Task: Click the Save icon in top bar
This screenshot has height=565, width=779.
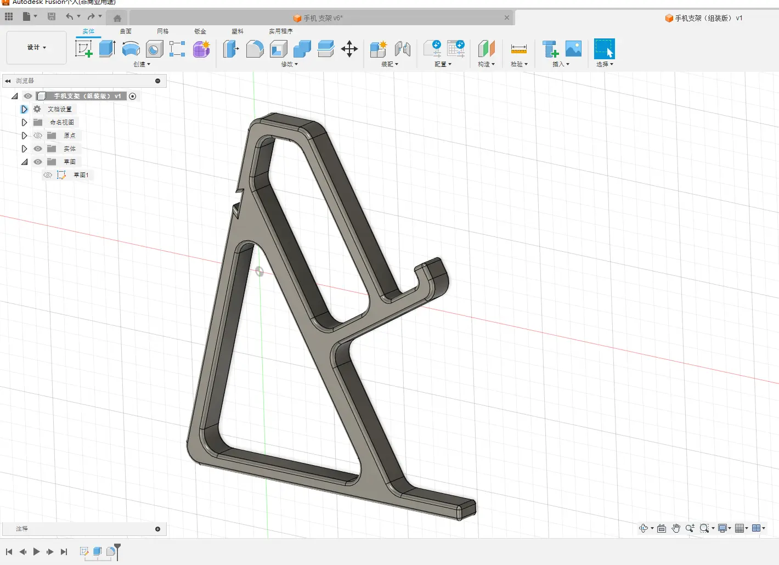Action: 52,16
